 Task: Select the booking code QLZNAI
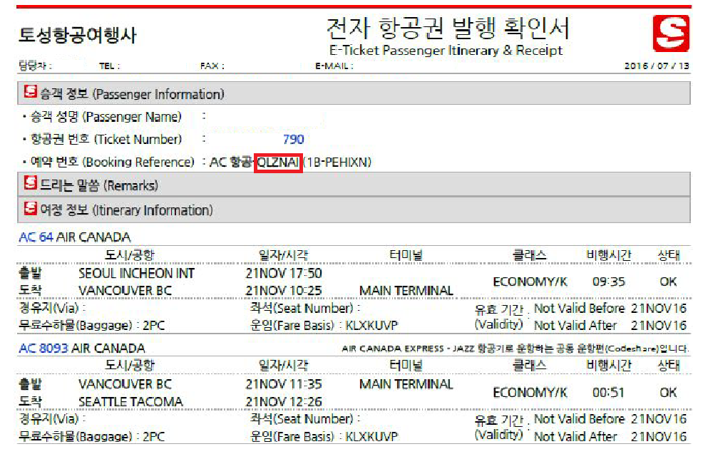pos(278,162)
